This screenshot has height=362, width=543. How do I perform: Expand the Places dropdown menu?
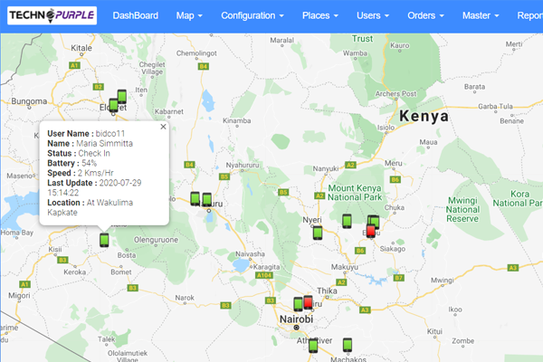pos(320,15)
